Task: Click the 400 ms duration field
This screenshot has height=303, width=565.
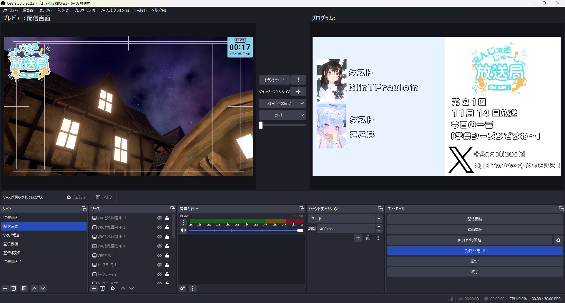Action: click(x=346, y=229)
